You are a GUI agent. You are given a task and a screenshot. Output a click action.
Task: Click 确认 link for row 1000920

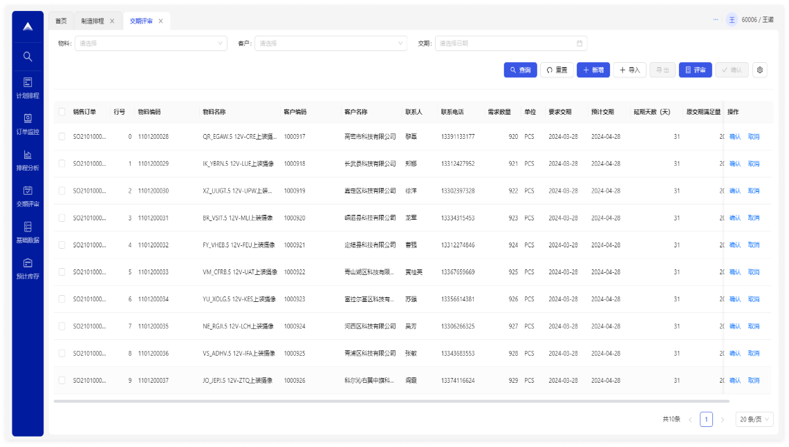[x=734, y=218]
